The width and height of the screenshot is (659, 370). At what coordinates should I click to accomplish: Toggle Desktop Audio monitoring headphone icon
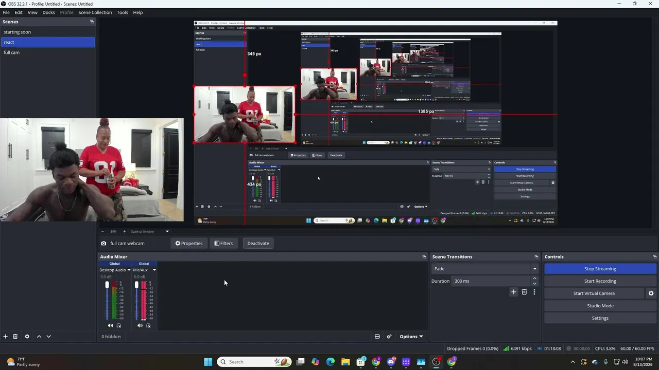pyautogui.click(x=119, y=325)
